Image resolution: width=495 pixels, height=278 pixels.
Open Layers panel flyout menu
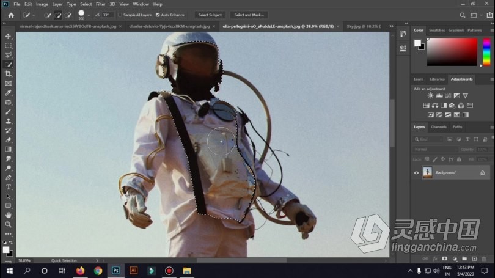click(492, 127)
